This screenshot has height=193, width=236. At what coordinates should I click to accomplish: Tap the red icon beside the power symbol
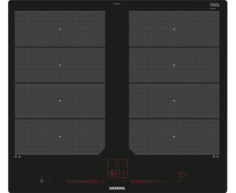[48, 181]
